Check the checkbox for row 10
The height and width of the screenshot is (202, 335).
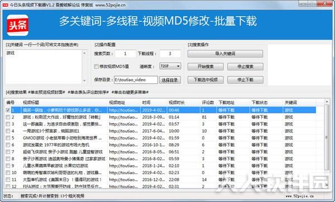(8, 173)
